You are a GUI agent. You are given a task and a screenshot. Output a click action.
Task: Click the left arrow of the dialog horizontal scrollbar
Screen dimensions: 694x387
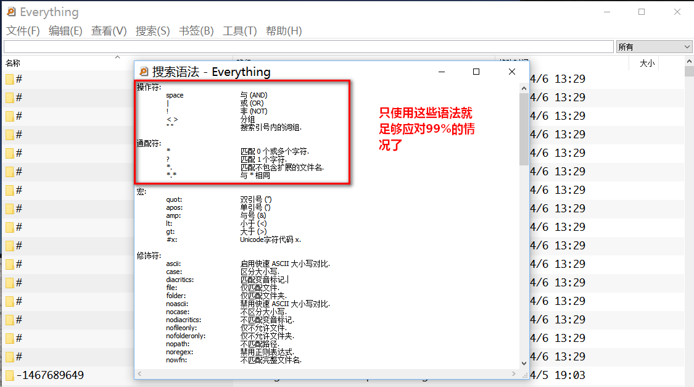click(x=139, y=373)
